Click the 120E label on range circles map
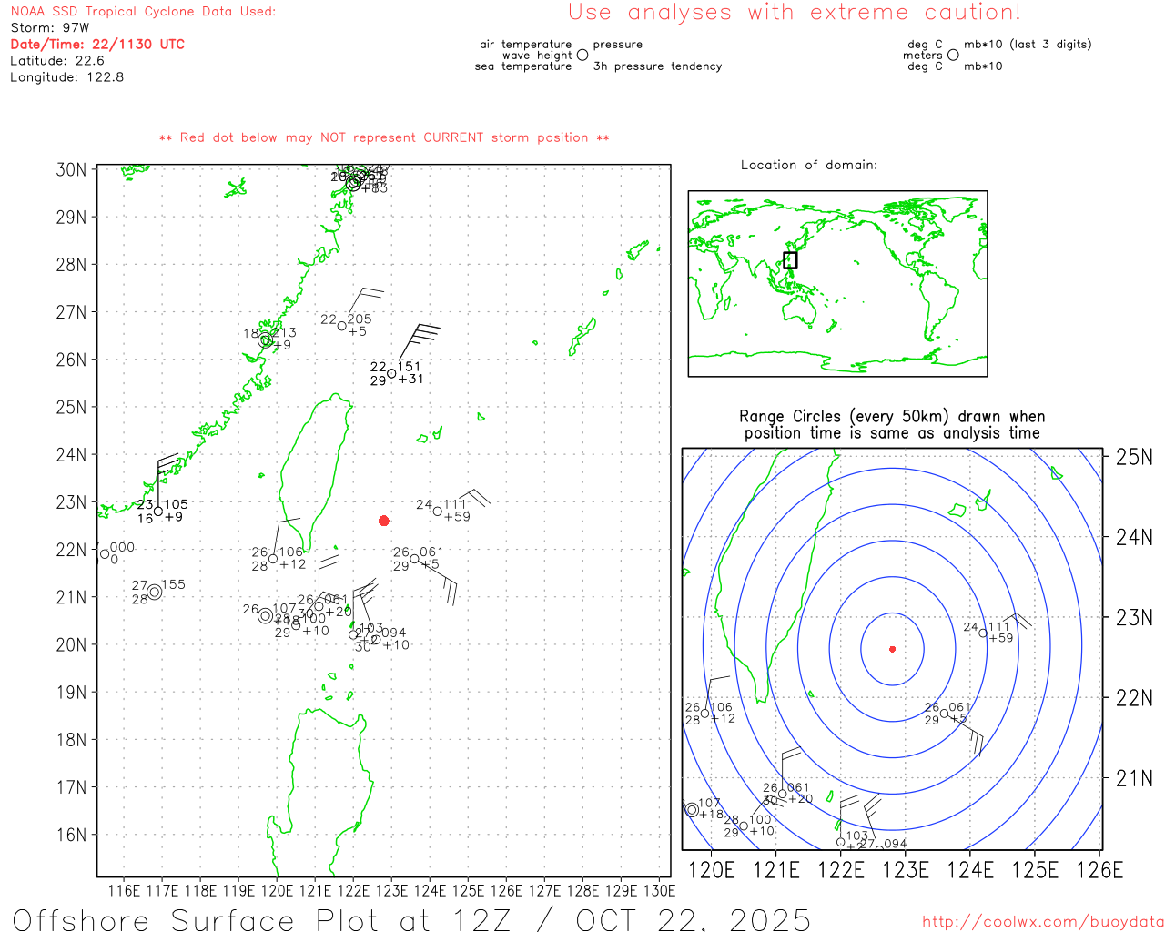 [712, 870]
